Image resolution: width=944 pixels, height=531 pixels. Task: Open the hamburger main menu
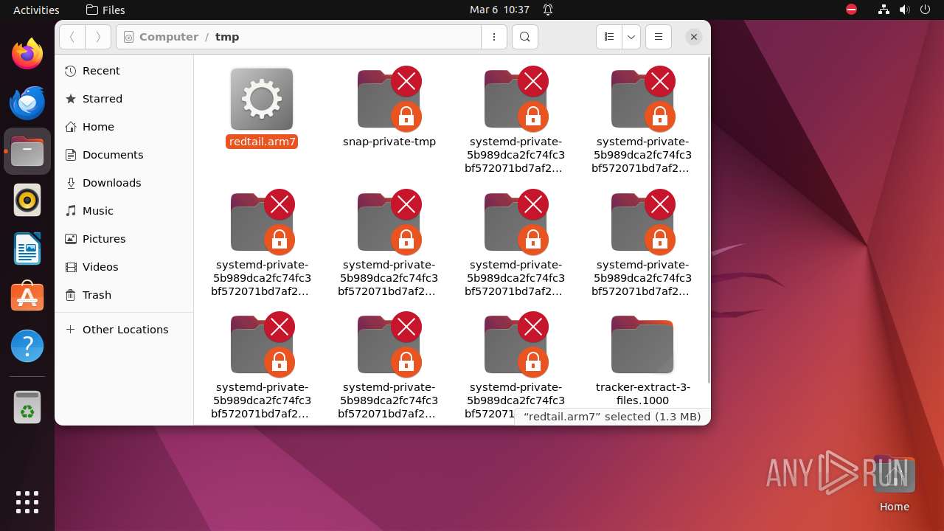click(659, 37)
